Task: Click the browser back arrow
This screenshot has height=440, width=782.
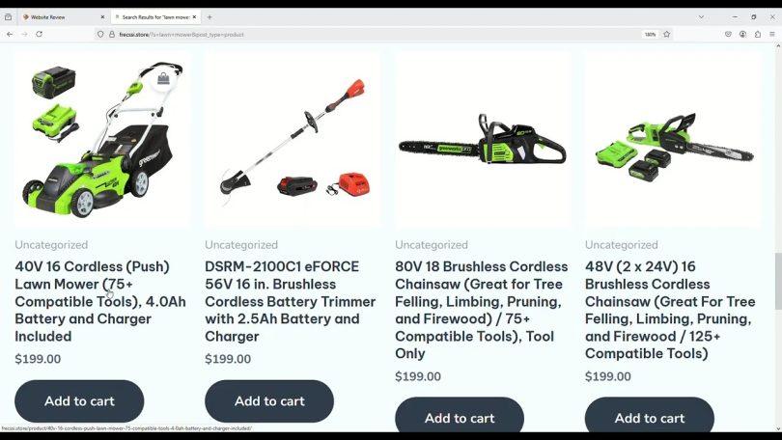Action: [x=10, y=35]
